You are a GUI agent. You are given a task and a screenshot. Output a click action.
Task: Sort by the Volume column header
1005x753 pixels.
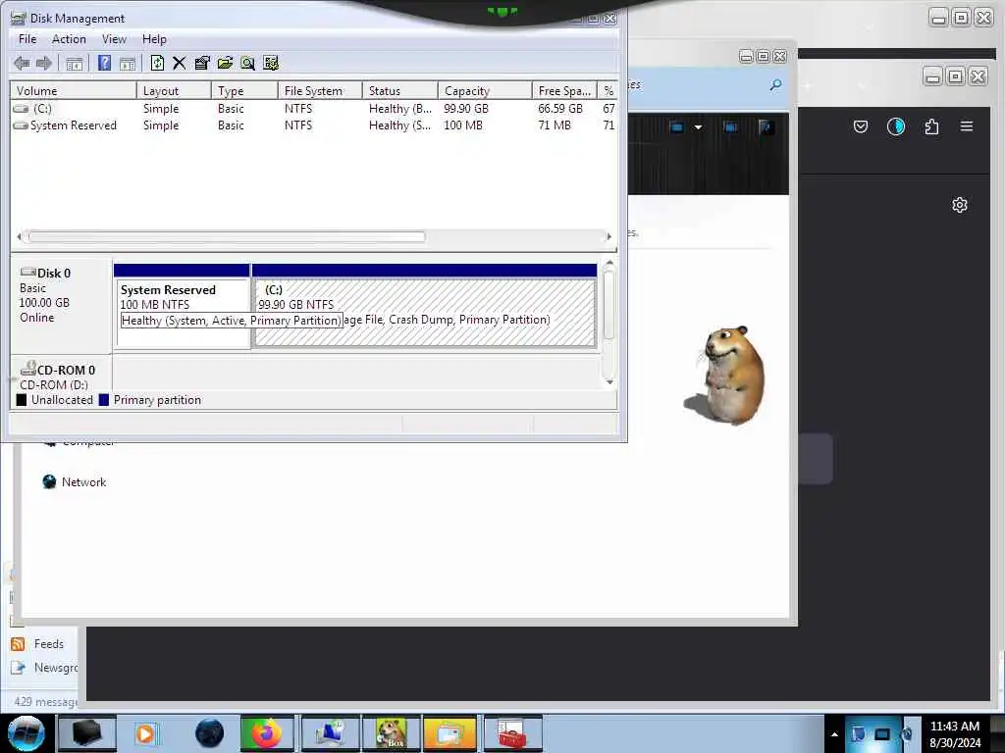click(x=73, y=91)
